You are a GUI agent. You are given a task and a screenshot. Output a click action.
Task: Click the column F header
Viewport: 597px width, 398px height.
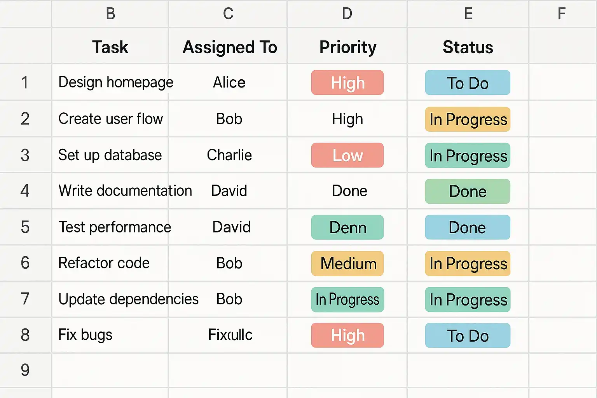pos(562,14)
